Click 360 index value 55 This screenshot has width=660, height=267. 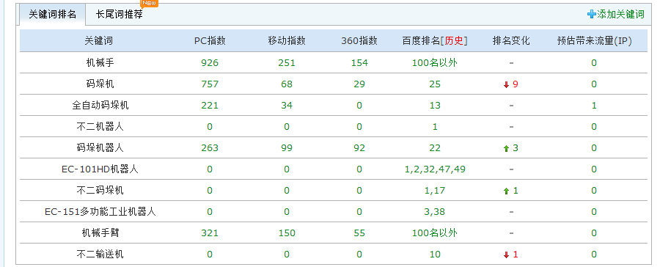point(359,233)
